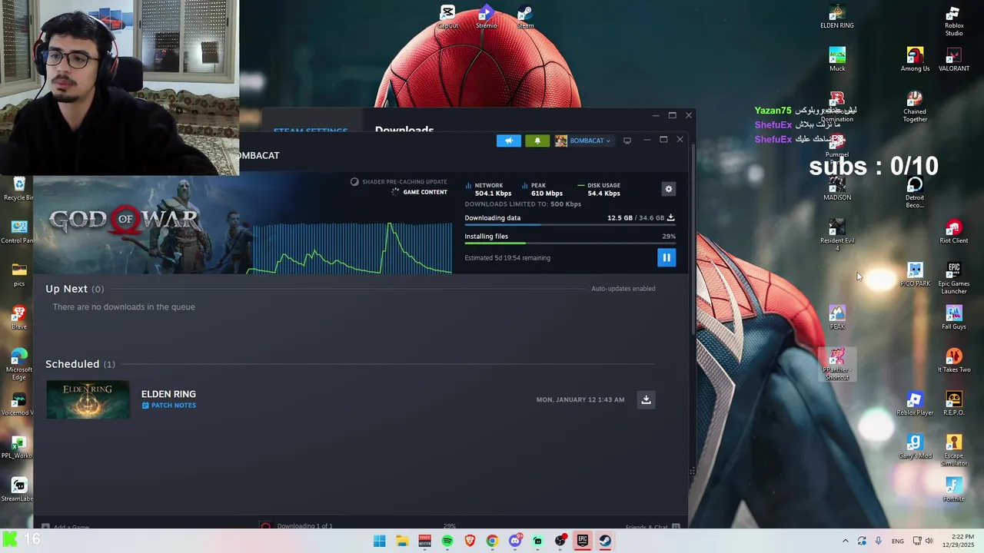This screenshot has width=984, height=553.
Task: Launch Garry's Mod desktop shortcut
Action: point(915,447)
